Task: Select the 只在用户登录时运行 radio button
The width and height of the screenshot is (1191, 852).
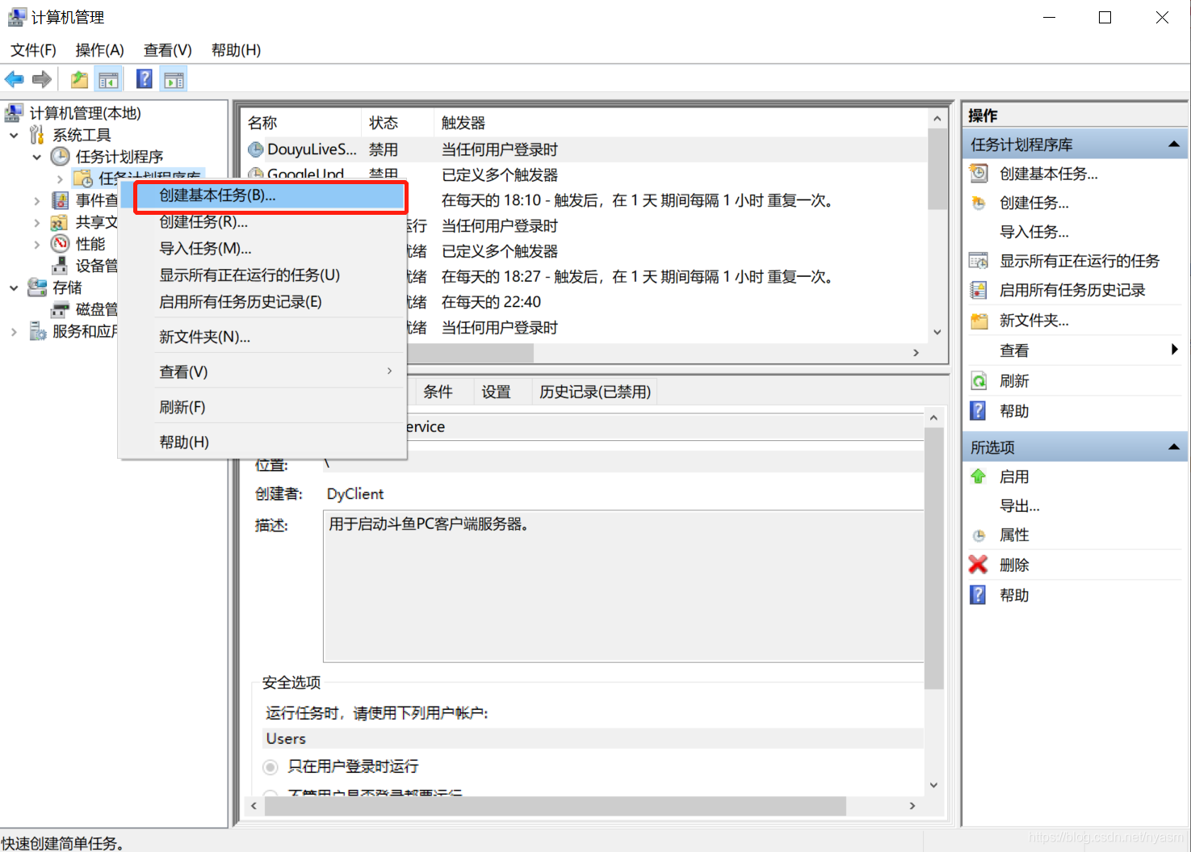Action: [x=270, y=766]
